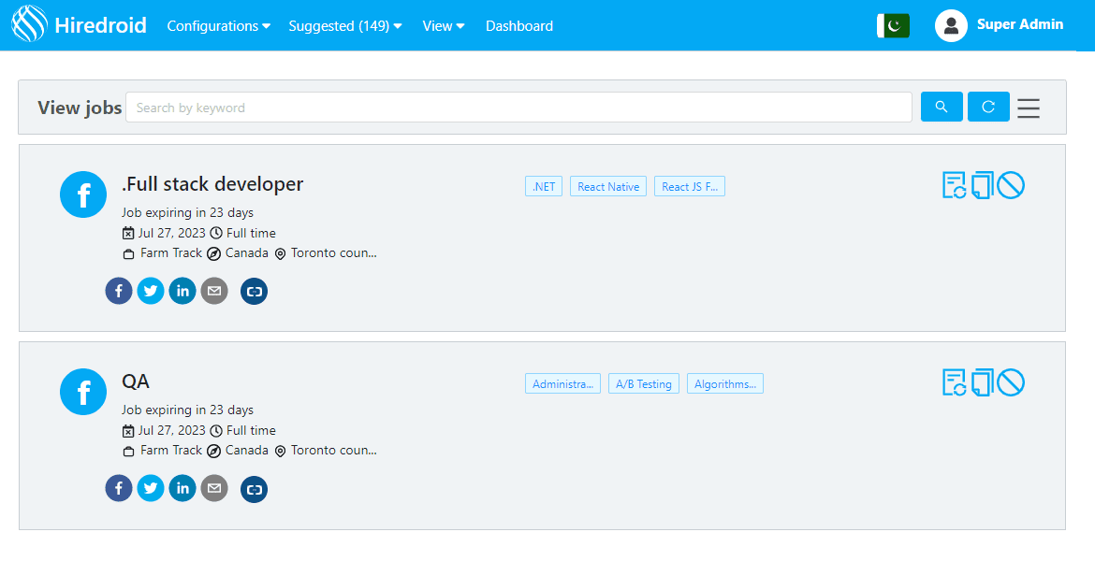Open the Super Admin profile menu
The image size is (1095, 561).
tap(1000, 25)
